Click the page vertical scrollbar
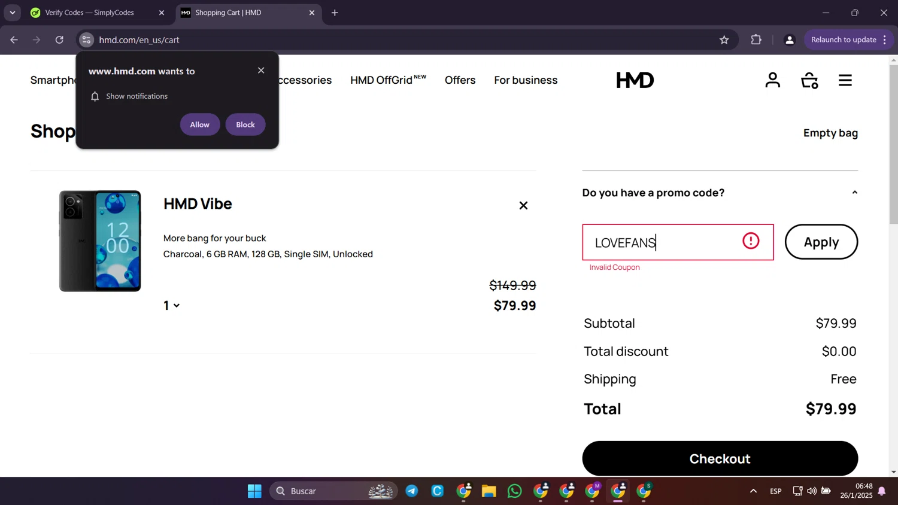The width and height of the screenshot is (898, 505). 893,144
